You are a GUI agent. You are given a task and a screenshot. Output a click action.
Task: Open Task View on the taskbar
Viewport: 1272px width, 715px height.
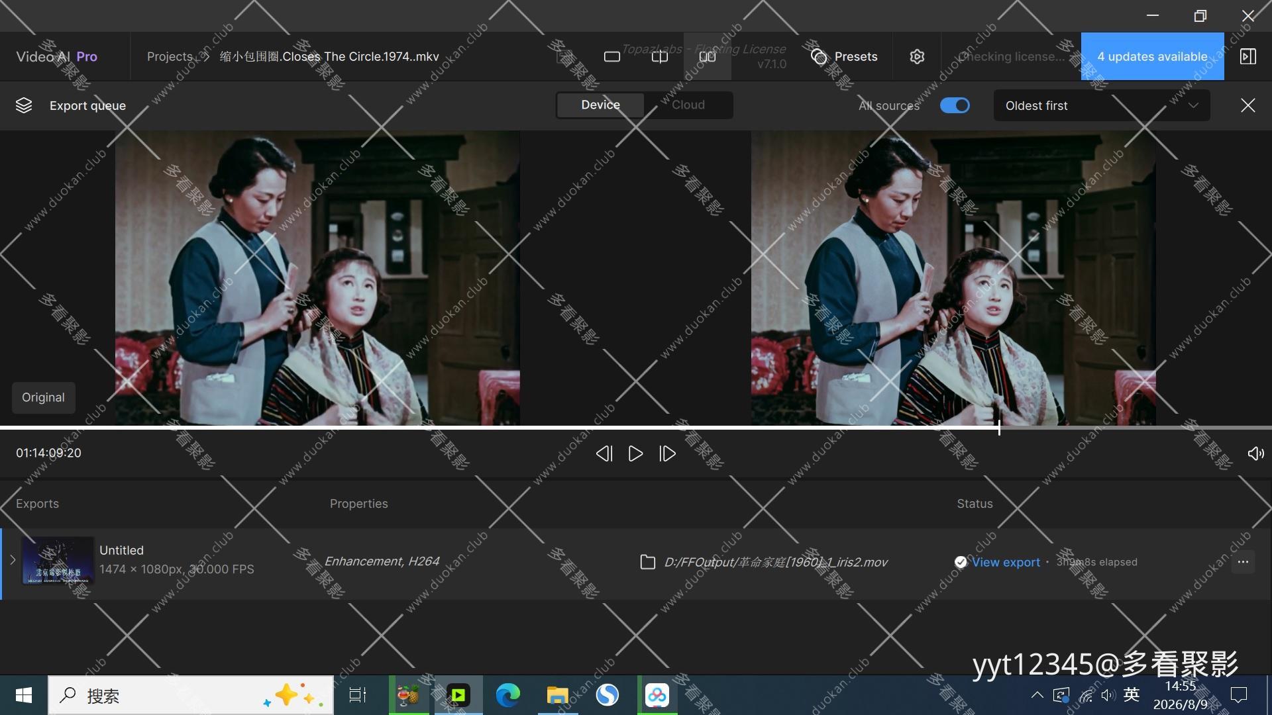pyautogui.click(x=358, y=695)
